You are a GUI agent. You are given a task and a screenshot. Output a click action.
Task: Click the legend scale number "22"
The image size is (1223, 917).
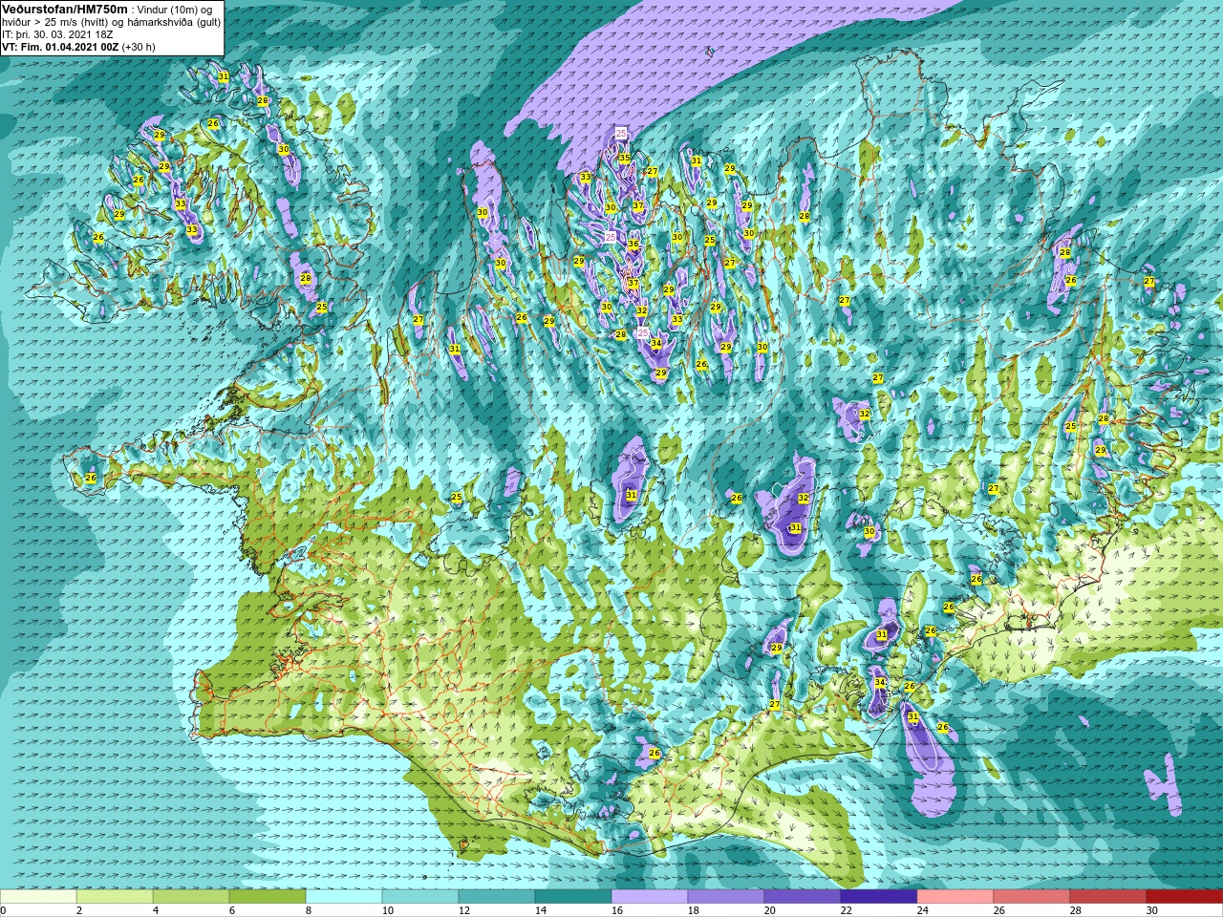pos(847,910)
